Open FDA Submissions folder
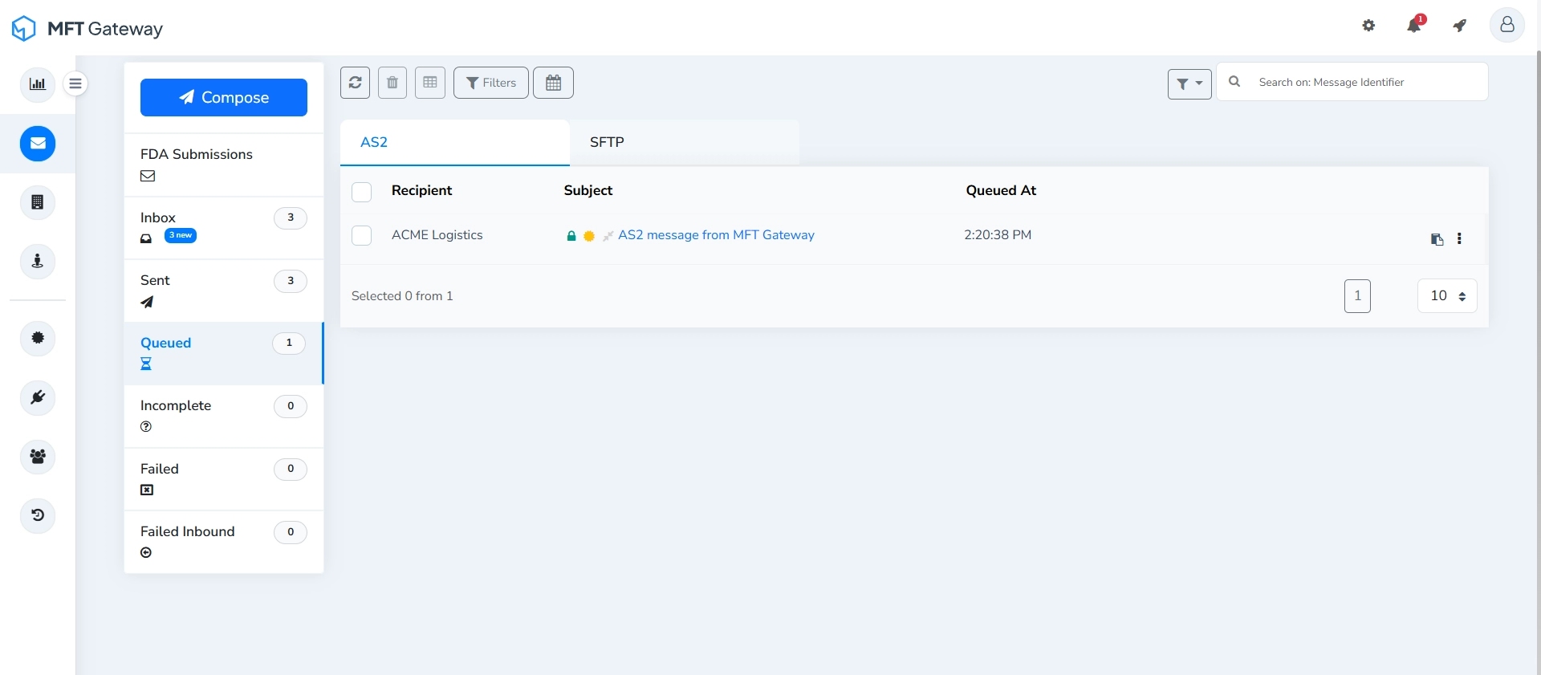 [224, 165]
